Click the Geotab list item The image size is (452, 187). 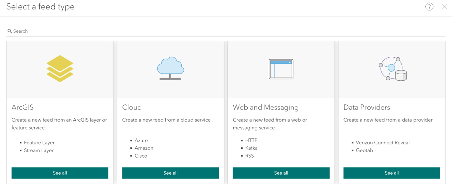click(365, 150)
